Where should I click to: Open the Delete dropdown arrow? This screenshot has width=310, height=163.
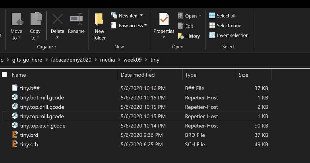click(57, 38)
